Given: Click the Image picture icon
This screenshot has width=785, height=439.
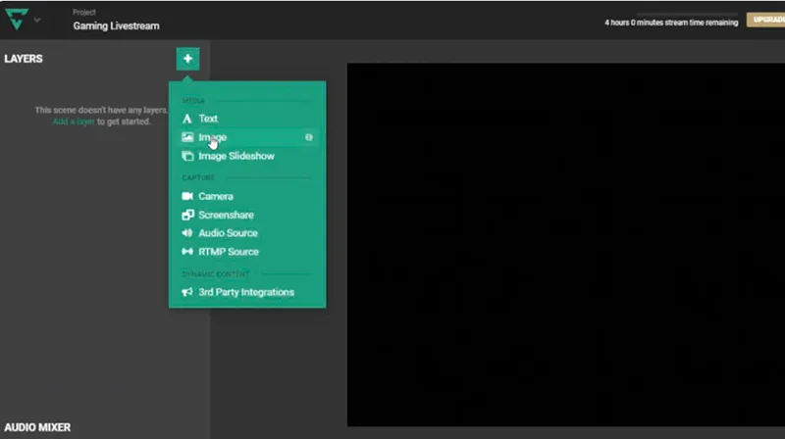Looking at the screenshot, I should [187, 137].
